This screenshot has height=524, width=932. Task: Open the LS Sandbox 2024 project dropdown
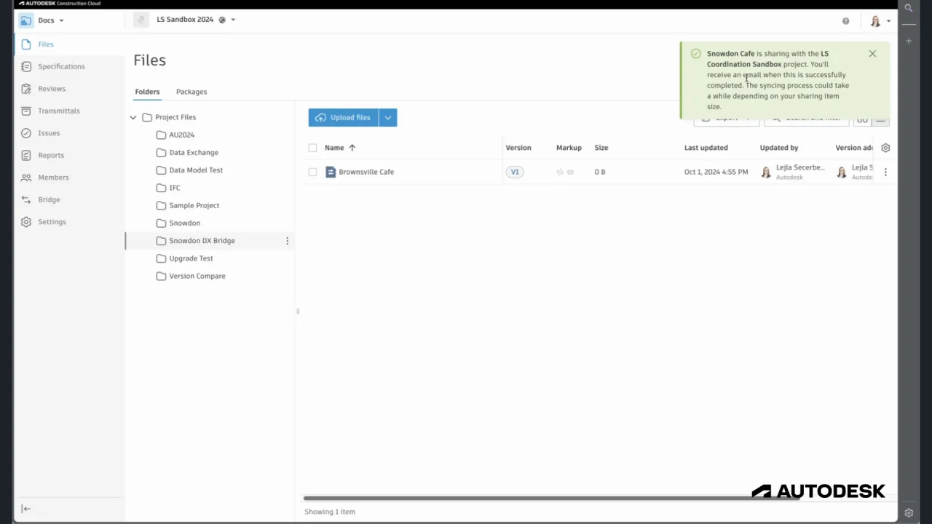click(x=233, y=20)
